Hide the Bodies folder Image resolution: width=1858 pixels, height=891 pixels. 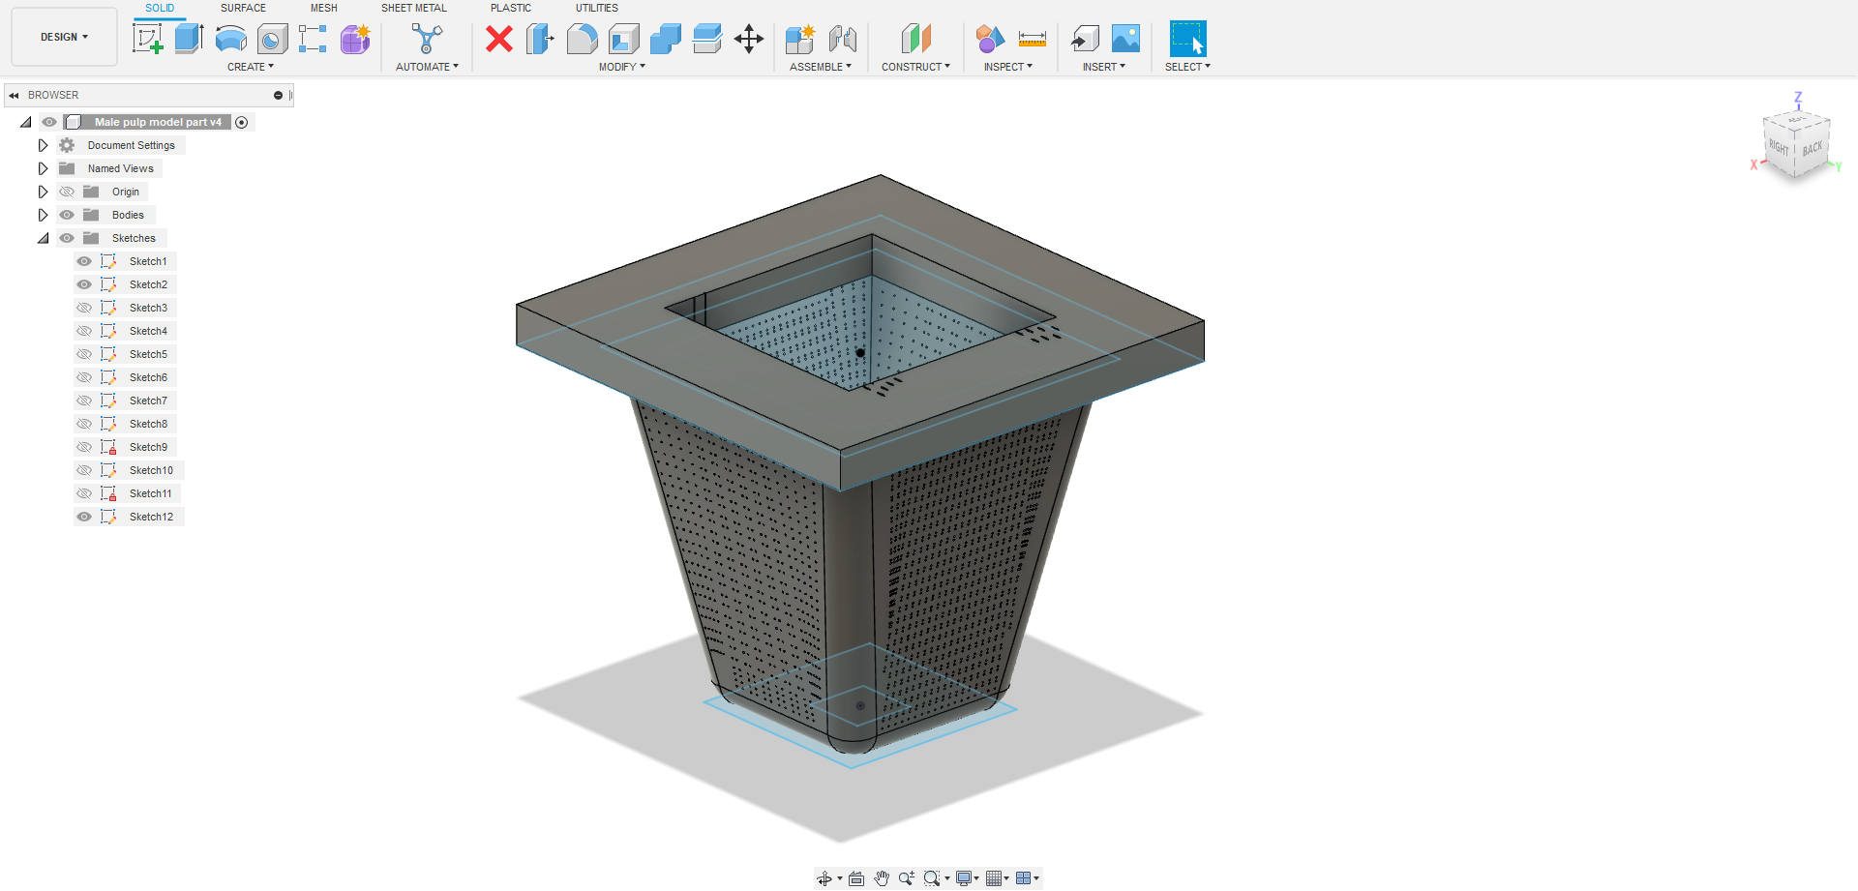(x=67, y=215)
